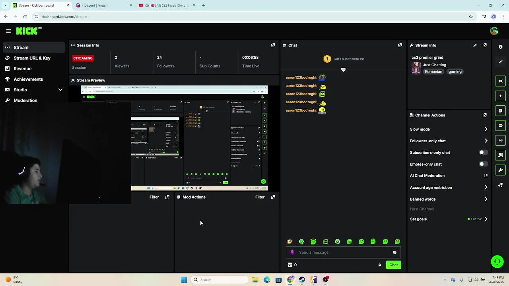Send message with green Chat button

(393, 265)
